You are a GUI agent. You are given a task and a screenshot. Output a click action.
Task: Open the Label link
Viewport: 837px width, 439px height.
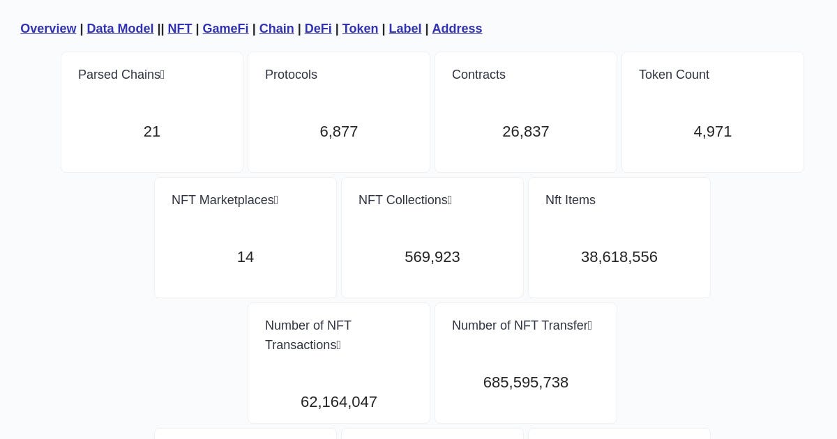405,29
